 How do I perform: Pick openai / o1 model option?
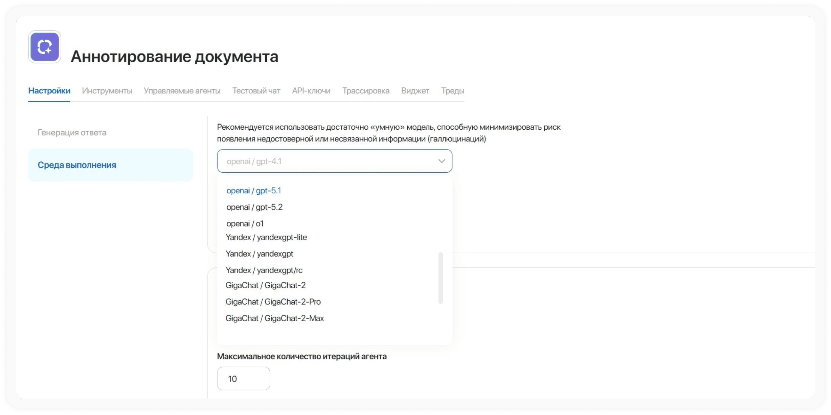pos(245,224)
